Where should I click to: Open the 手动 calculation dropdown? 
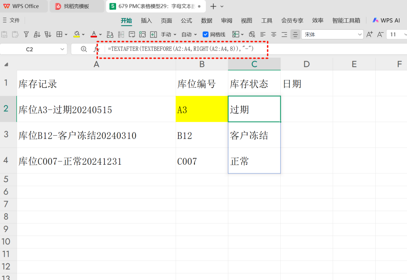(x=169, y=35)
